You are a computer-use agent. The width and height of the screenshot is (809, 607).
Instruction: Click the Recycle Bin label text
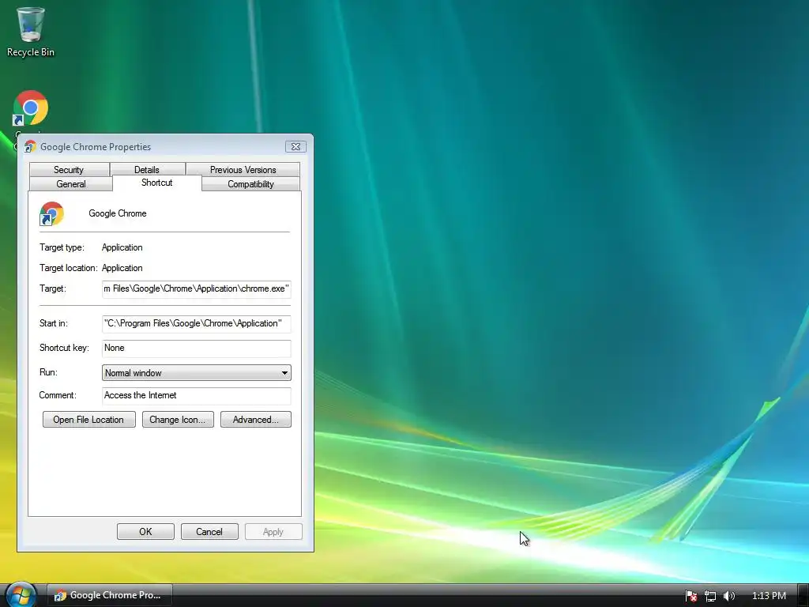pos(31,51)
